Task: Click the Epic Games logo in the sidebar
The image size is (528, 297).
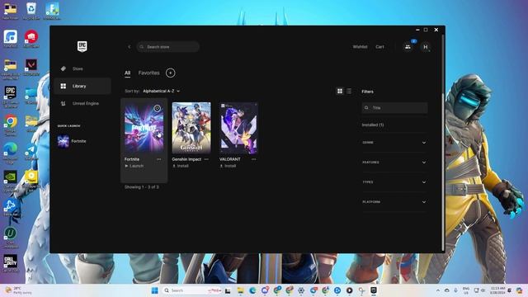Action: [x=82, y=46]
